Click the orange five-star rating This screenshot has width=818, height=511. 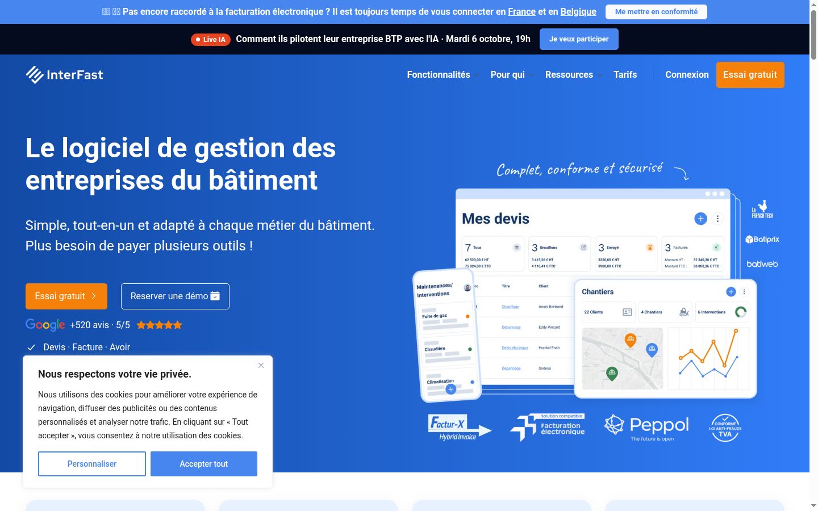pyautogui.click(x=160, y=325)
